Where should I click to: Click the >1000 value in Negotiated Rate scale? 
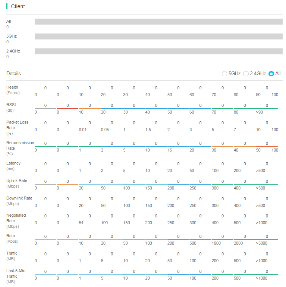click(262, 223)
